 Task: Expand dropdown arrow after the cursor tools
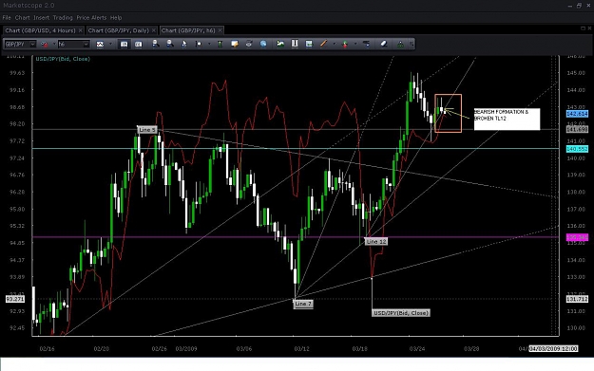(x=209, y=45)
